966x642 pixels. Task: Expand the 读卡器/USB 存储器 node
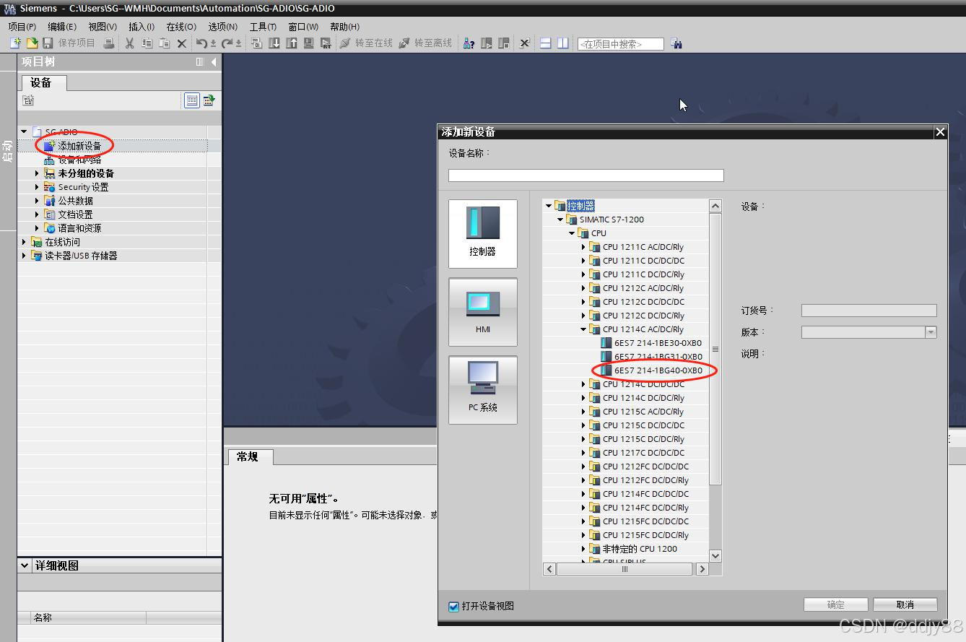coord(24,256)
